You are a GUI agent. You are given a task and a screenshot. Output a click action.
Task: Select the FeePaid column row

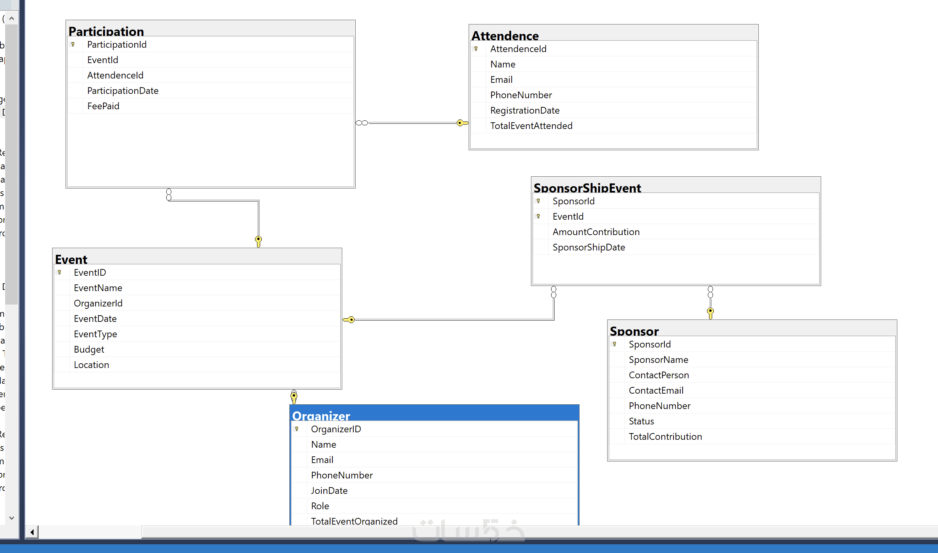pos(103,106)
